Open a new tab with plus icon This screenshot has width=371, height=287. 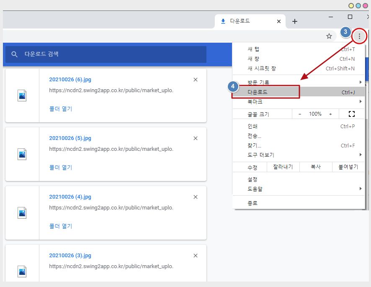tap(295, 21)
